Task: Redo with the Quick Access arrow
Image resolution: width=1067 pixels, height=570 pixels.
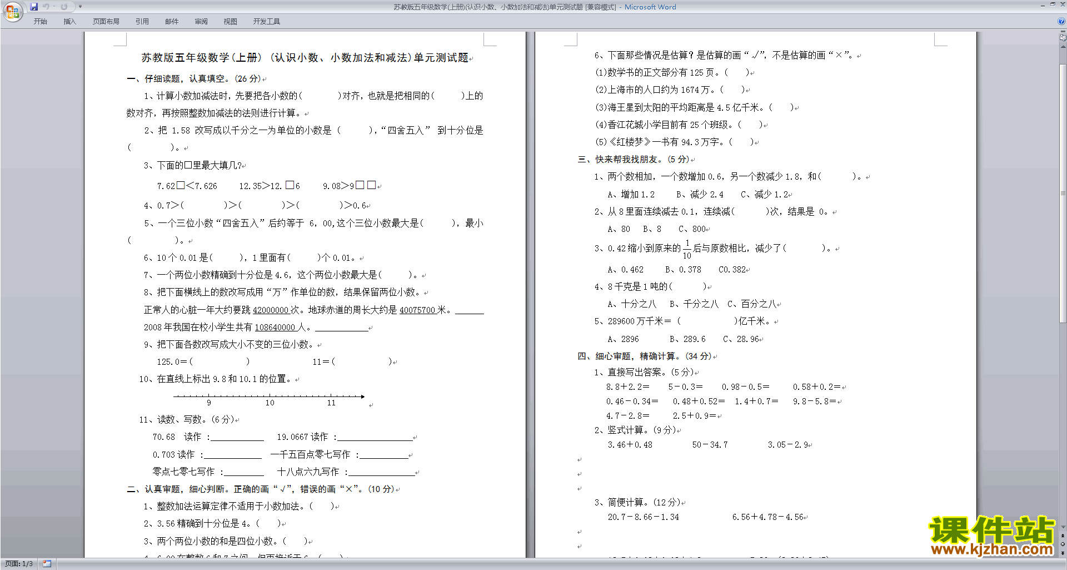Action: 64,7
